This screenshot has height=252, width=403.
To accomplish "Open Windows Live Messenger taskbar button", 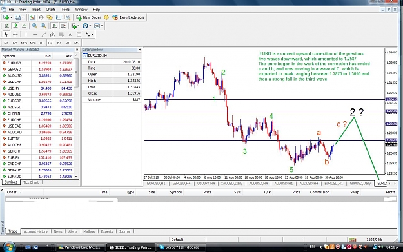I will click(81, 247).
